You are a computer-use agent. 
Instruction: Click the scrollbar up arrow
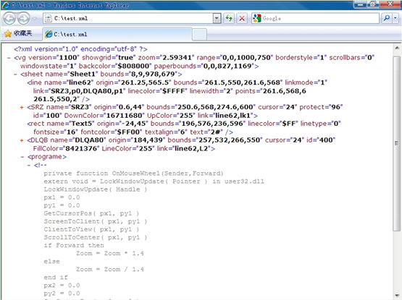coord(397,48)
